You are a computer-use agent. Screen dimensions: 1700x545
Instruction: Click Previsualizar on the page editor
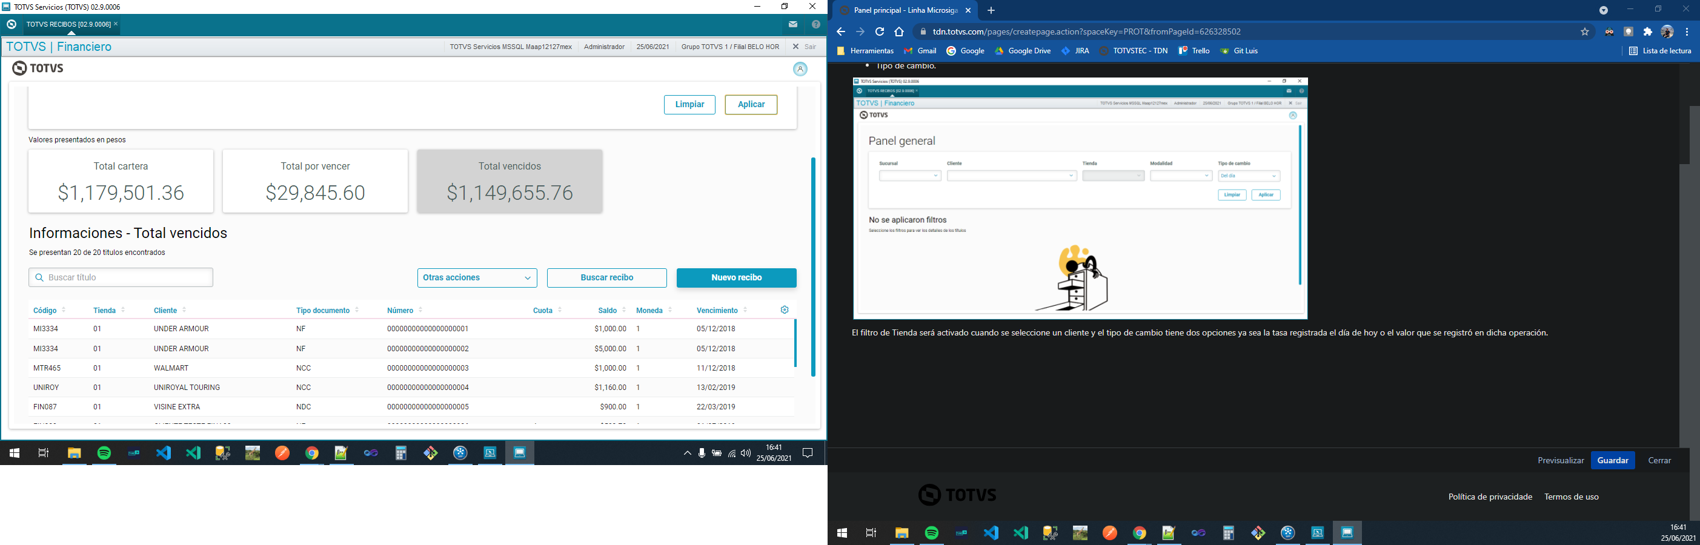pos(1561,461)
